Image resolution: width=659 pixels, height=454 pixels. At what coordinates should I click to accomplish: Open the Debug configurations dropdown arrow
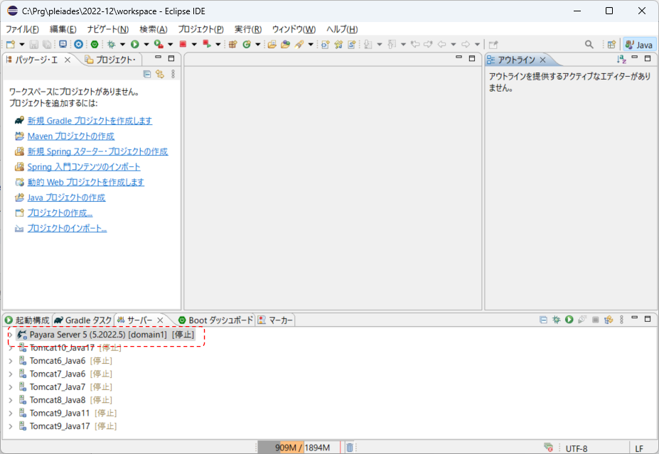[123, 45]
